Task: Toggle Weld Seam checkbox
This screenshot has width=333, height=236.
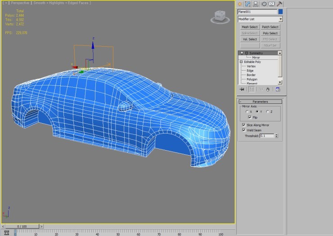Action: [x=244, y=130]
